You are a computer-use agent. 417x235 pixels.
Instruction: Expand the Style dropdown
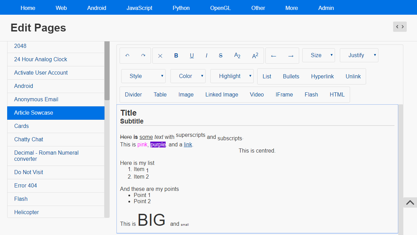click(143, 76)
